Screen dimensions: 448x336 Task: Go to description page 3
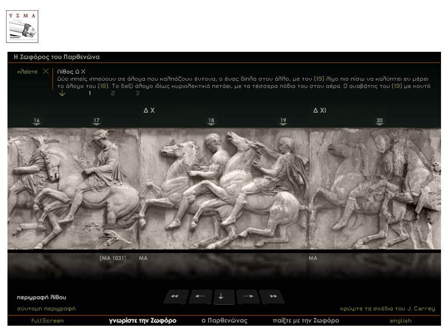137,93
